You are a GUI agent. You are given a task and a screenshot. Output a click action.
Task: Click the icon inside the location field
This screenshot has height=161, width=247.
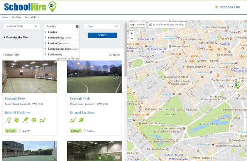tap(77, 26)
